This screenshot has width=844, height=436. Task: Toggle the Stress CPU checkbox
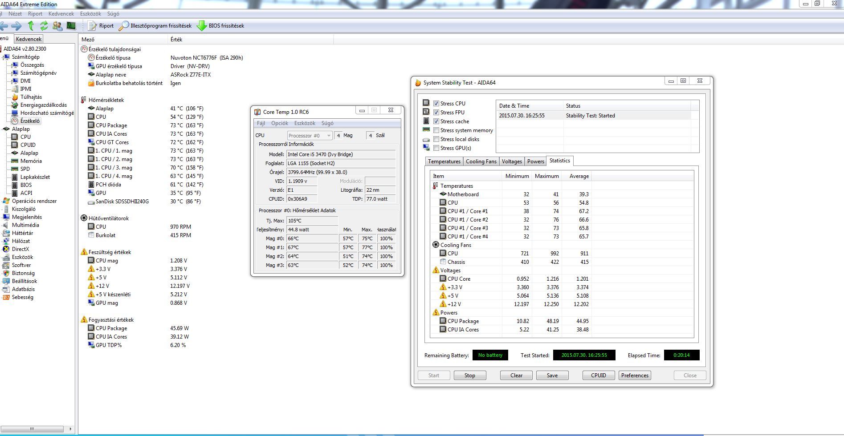click(436, 104)
